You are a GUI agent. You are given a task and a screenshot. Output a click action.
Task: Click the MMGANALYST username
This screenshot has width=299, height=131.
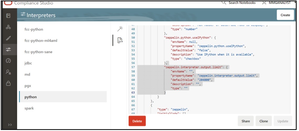click(x=280, y=3)
